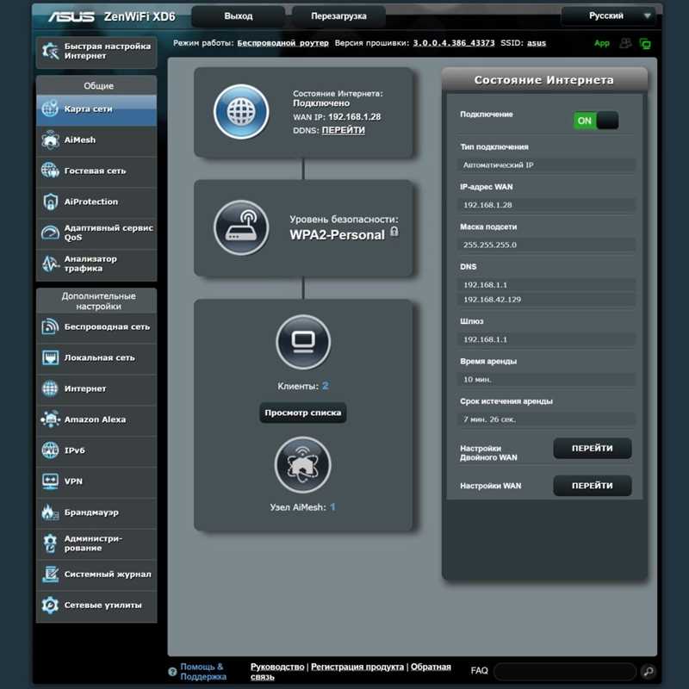Click the Просмотр списка button
The height and width of the screenshot is (689, 689).
(303, 413)
